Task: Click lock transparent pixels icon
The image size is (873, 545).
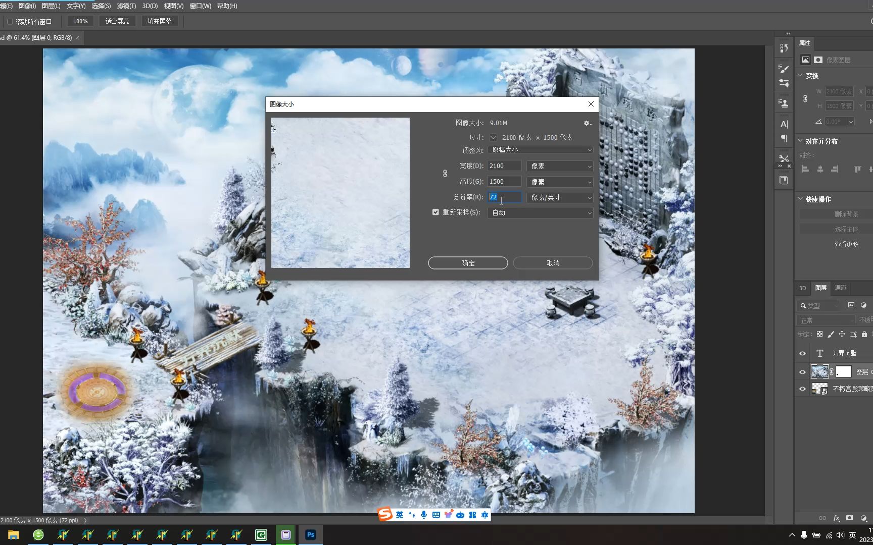Action: pos(819,334)
